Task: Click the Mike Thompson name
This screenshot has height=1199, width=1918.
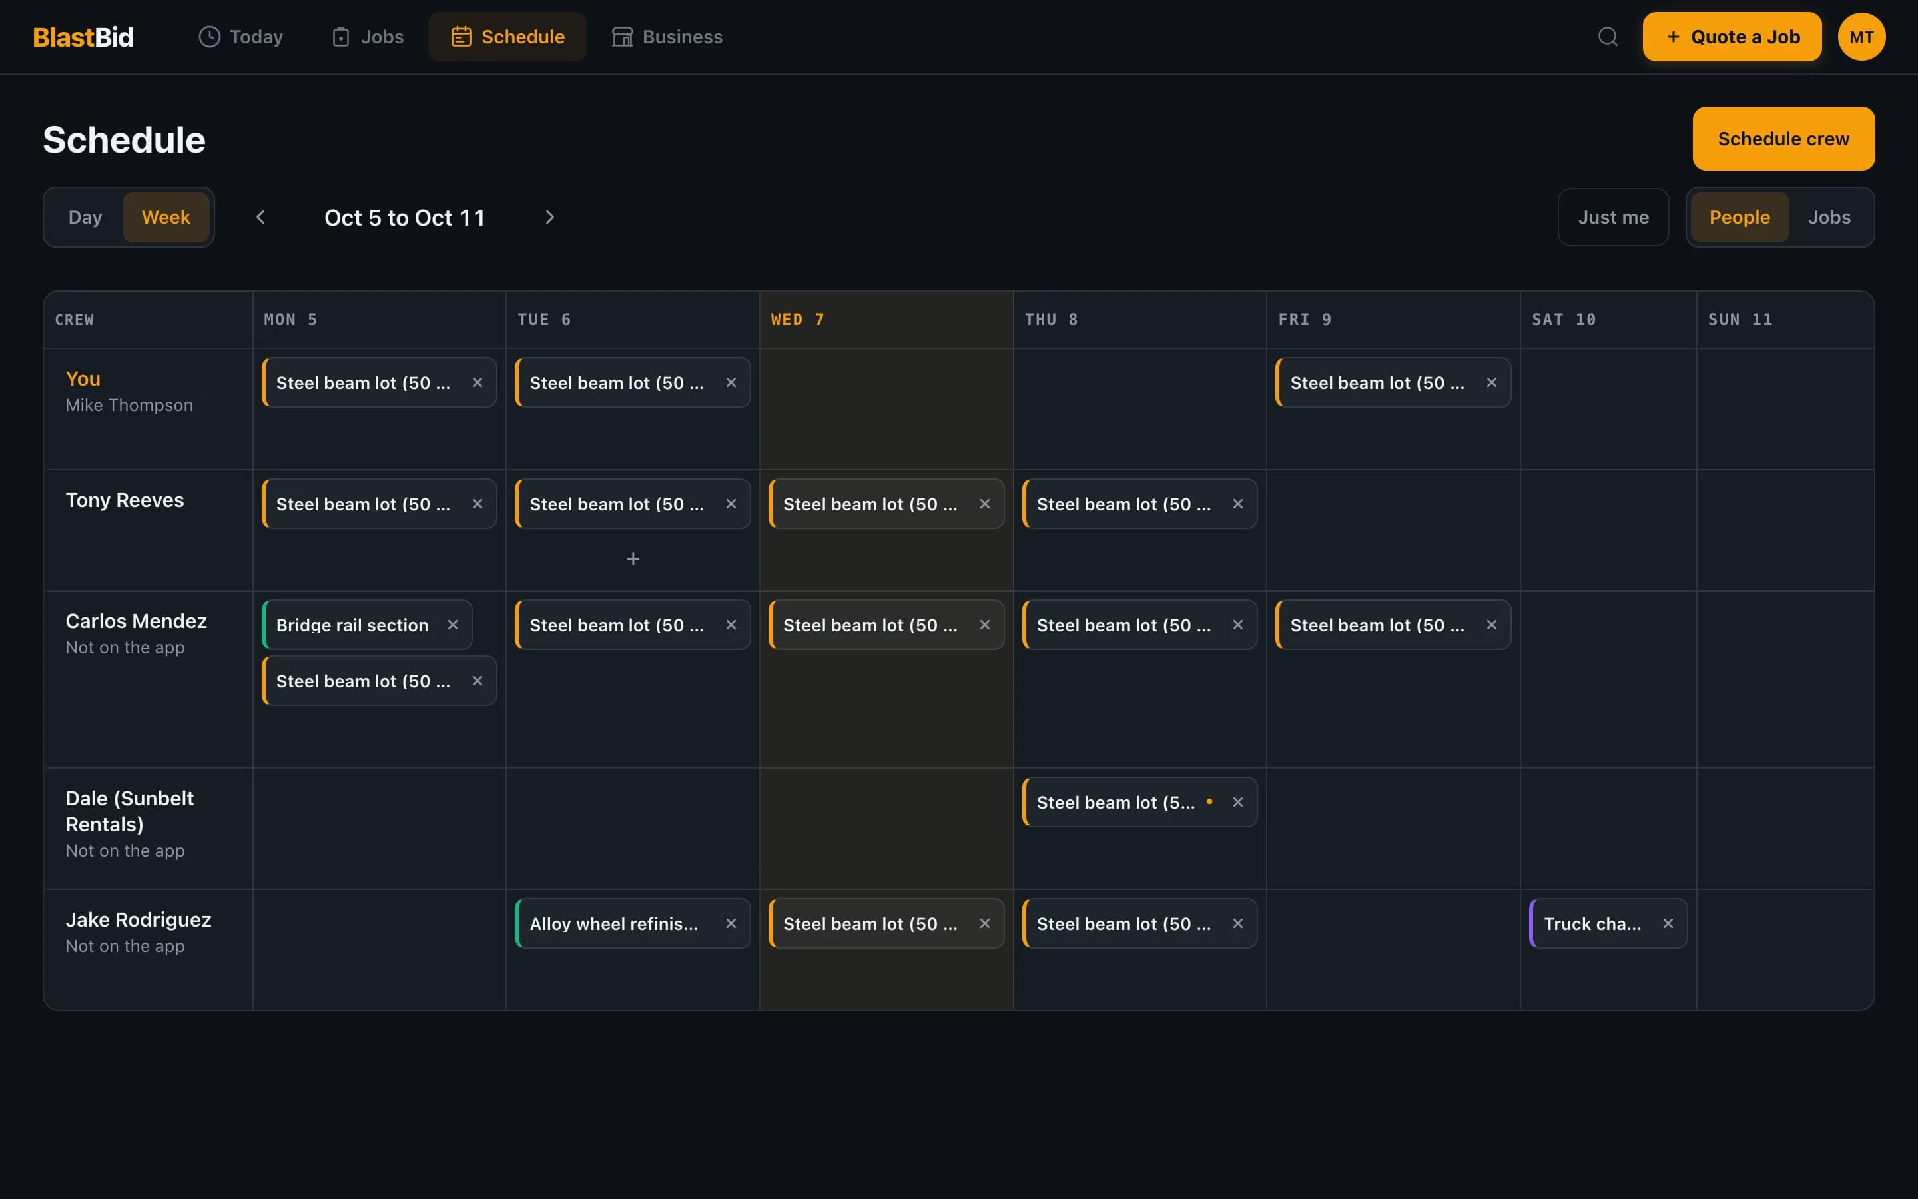Action: (129, 405)
